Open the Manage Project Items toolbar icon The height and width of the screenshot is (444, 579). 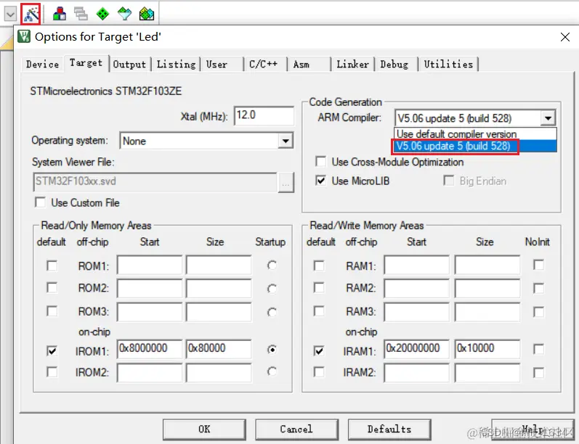pyautogui.click(x=60, y=14)
